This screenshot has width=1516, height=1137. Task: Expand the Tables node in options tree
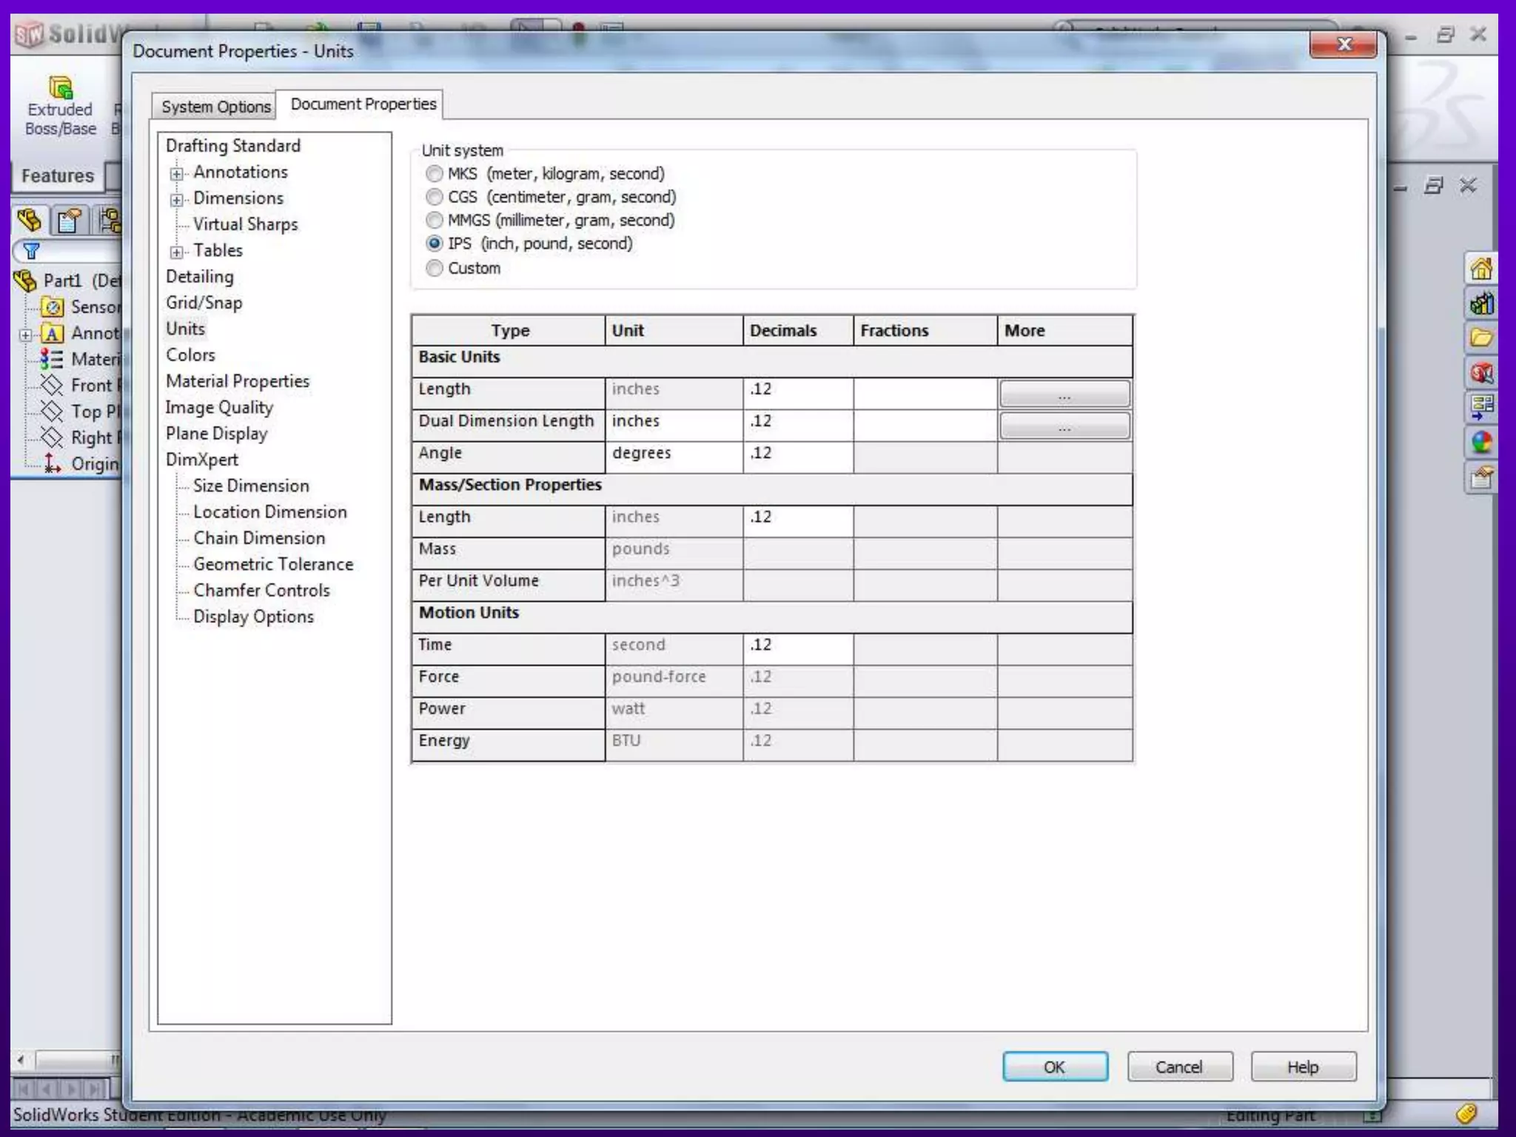click(x=176, y=252)
